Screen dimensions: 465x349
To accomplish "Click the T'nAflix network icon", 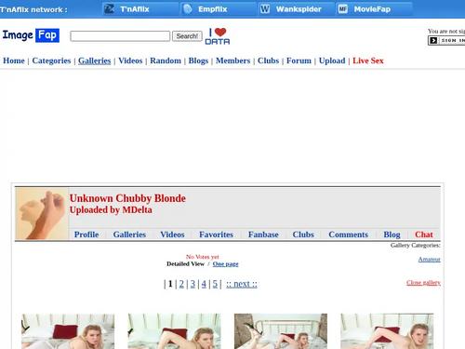I will pyautogui.click(x=109, y=9).
